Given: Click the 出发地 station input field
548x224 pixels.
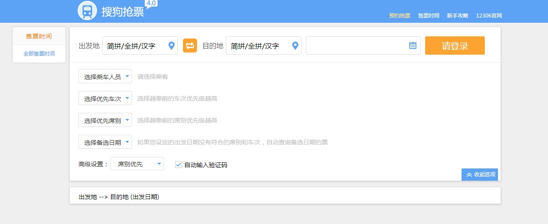Looking at the screenshot, I should pos(134,45).
